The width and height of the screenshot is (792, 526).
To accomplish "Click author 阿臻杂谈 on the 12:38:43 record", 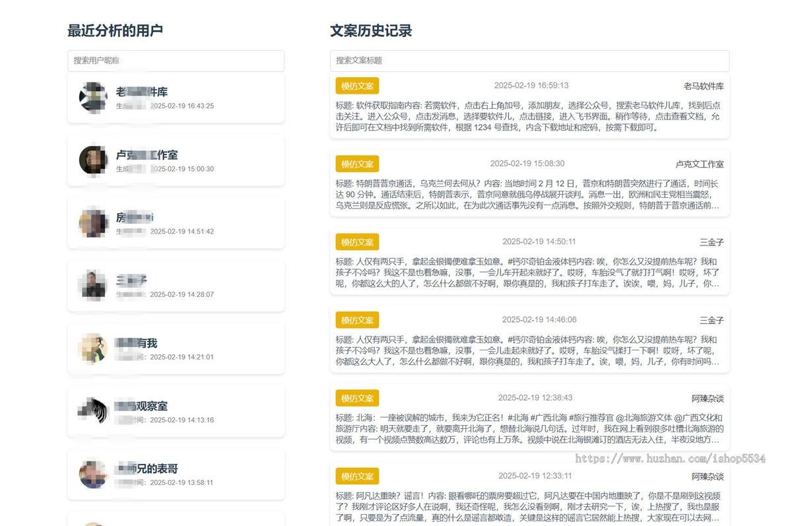I will (x=708, y=398).
